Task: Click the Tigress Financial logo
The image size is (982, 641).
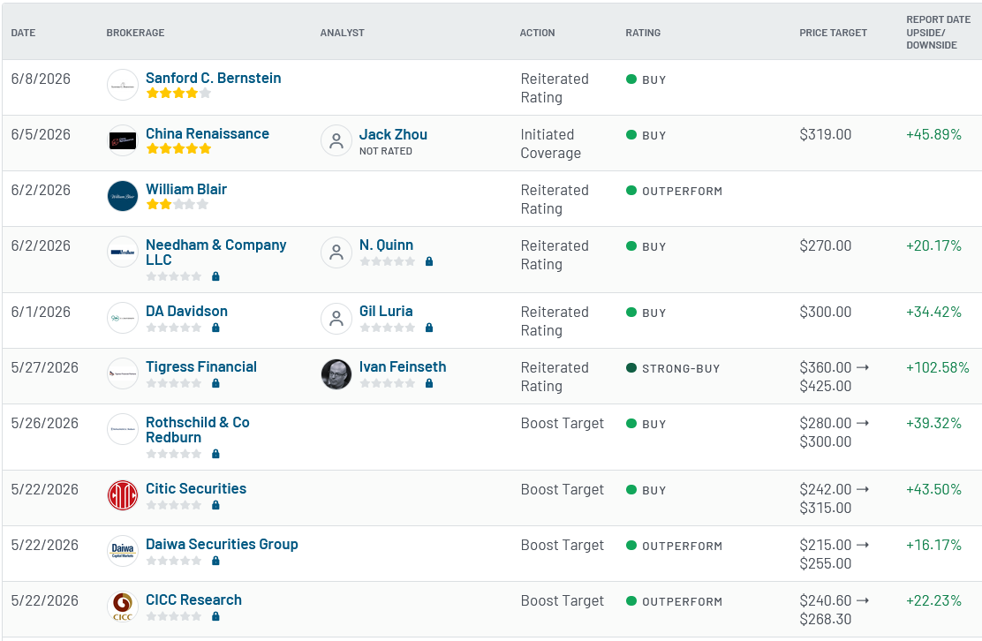Action: [123, 373]
